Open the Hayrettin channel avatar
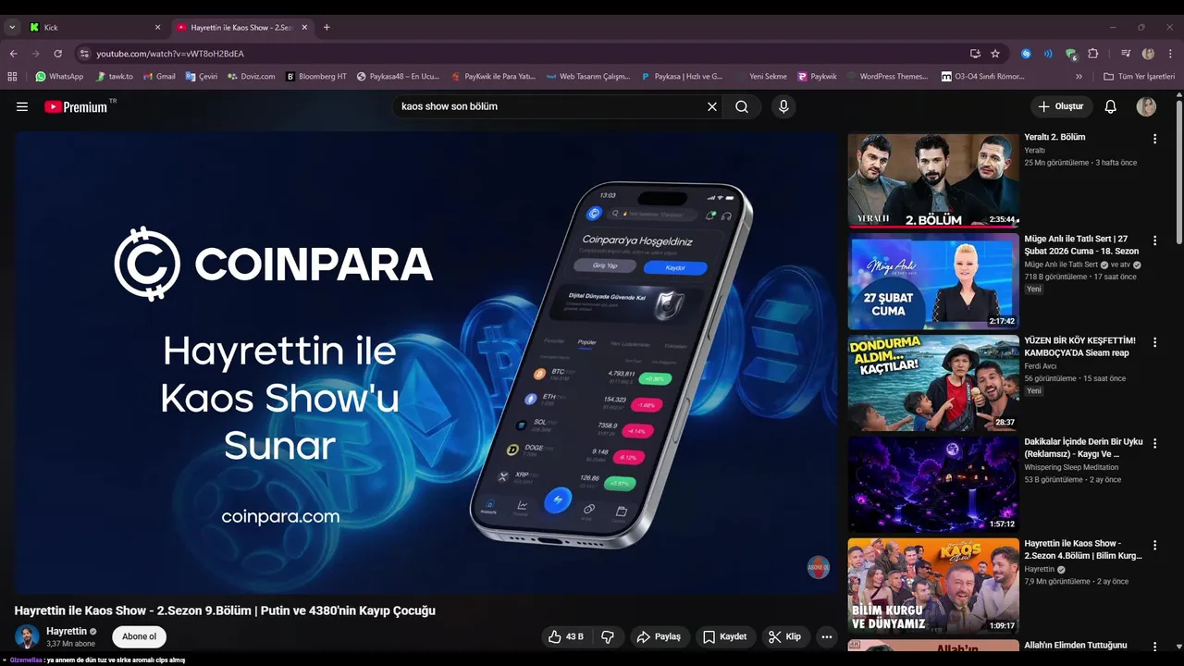The width and height of the screenshot is (1184, 666). [27, 636]
